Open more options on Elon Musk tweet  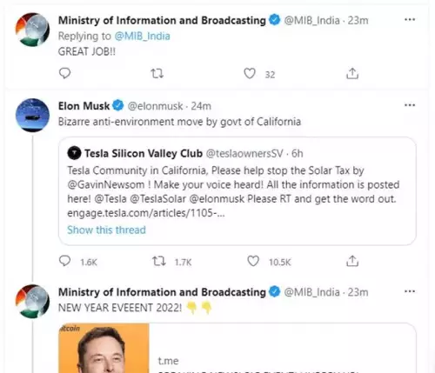click(x=410, y=105)
